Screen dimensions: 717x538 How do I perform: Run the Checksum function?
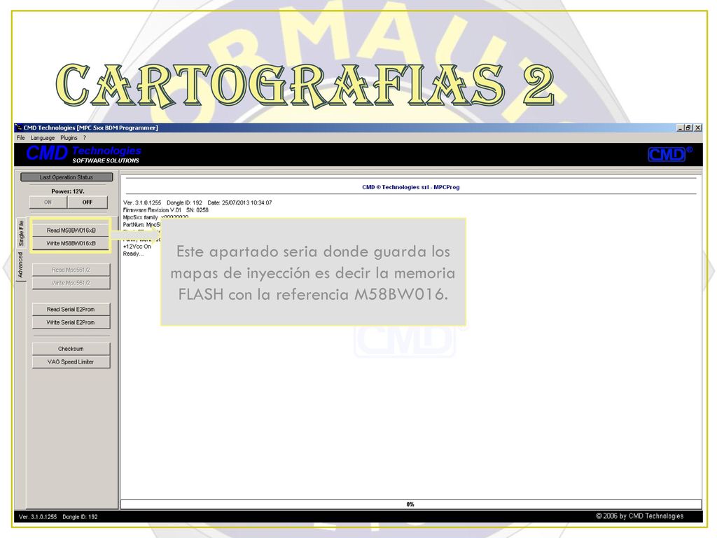71,349
